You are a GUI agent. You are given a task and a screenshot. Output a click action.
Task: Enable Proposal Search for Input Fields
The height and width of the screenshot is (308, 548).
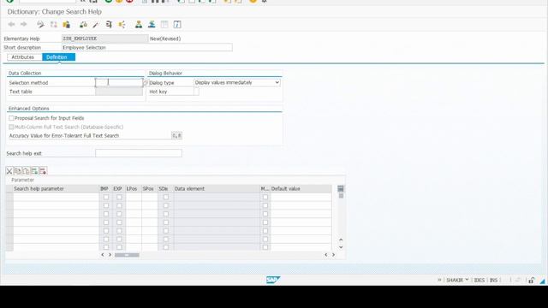coord(11,118)
